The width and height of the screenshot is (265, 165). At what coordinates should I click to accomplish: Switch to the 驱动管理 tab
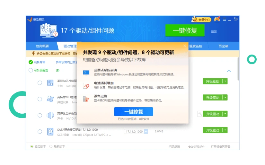(70, 46)
